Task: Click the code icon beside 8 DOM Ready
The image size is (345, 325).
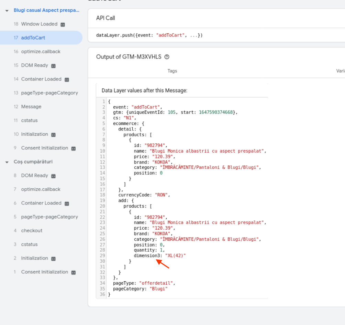Action: point(53,176)
